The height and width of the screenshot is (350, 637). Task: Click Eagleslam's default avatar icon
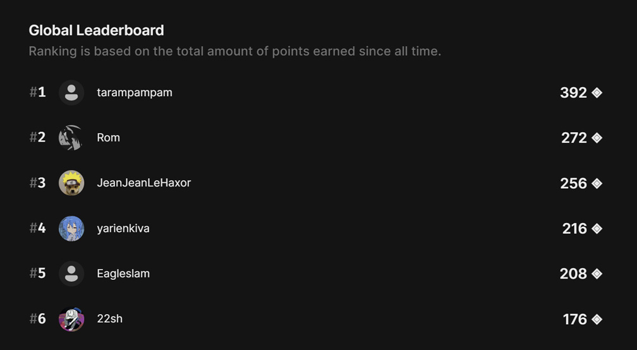tap(71, 274)
